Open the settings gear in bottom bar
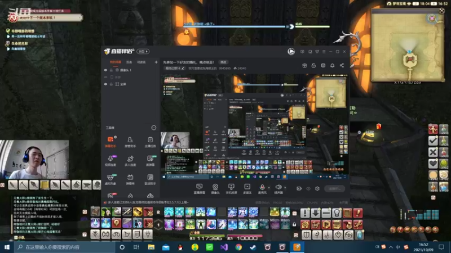The height and width of the screenshot is (253, 451). [x=317, y=188]
